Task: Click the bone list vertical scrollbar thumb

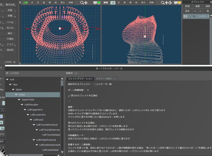Action: 62,83
